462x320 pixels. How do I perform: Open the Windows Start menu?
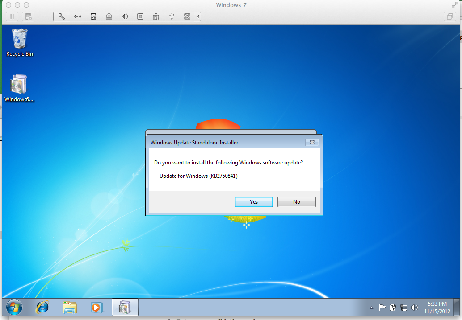pyautogui.click(x=14, y=308)
